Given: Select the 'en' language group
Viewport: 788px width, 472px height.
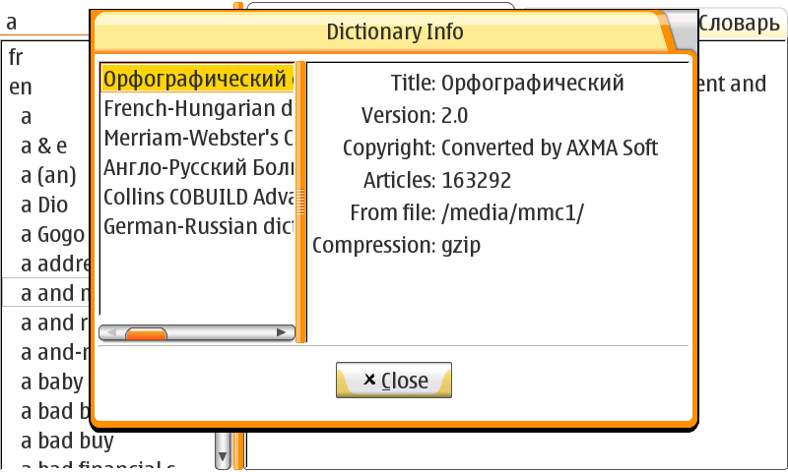Looking at the screenshot, I should (x=20, y=87).
